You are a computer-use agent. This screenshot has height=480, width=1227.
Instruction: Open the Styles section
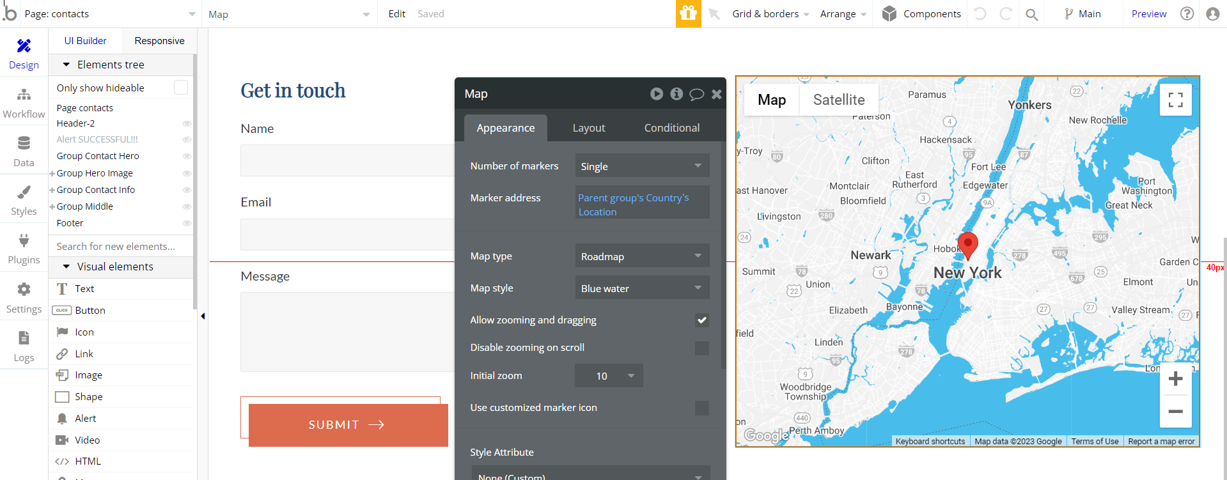pos(24,200)
